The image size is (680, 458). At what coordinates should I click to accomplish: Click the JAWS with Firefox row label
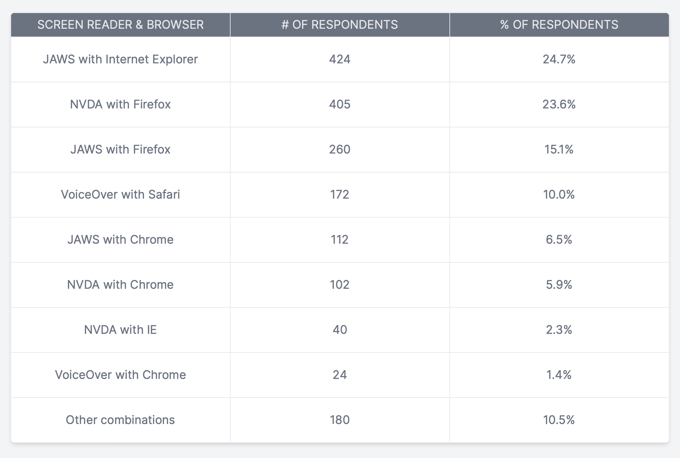tap(121, 150)
